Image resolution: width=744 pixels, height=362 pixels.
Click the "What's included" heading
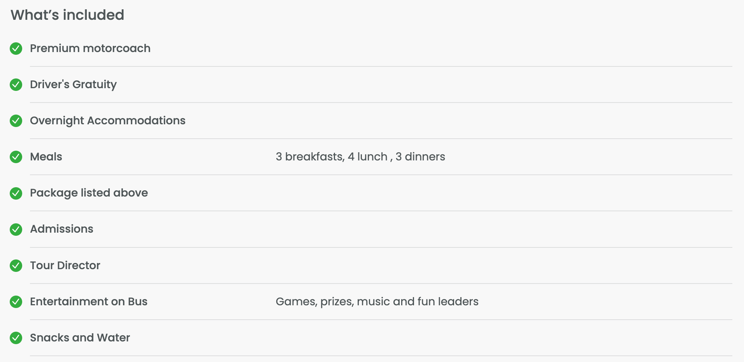pyautogui.click(x=67, y=15)
